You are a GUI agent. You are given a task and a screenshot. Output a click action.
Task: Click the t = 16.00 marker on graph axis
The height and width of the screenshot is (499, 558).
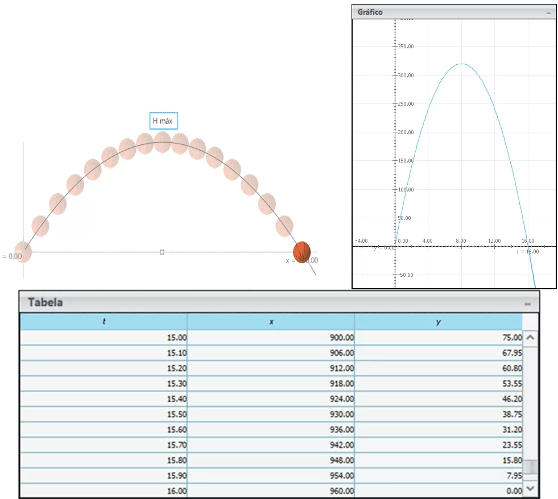(x=528, y=251)
